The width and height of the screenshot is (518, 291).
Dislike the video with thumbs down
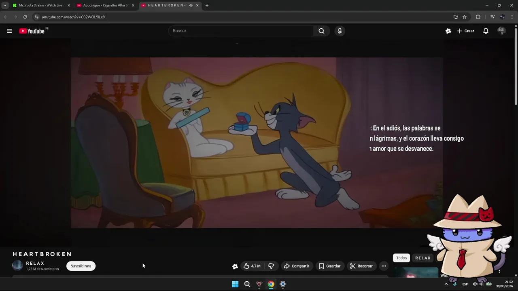pos(271,266)
